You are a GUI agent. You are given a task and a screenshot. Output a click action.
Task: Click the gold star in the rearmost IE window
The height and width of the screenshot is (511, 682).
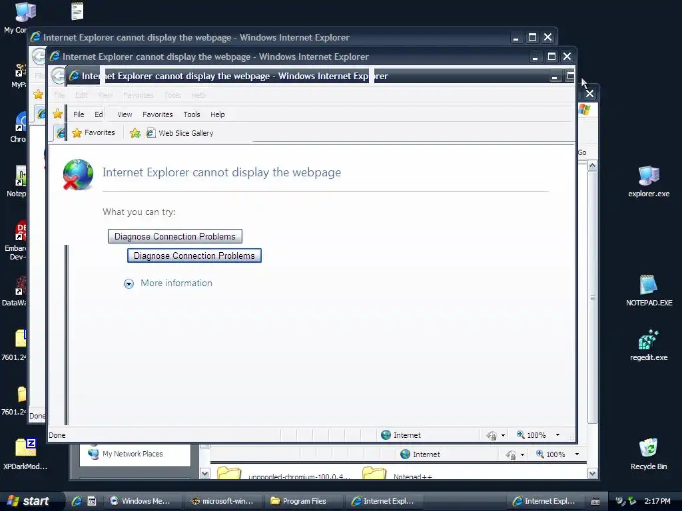[38, 94]
